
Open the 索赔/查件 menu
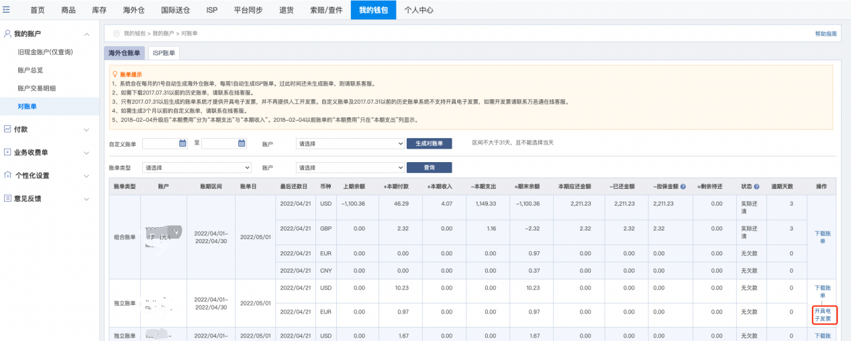327,10
